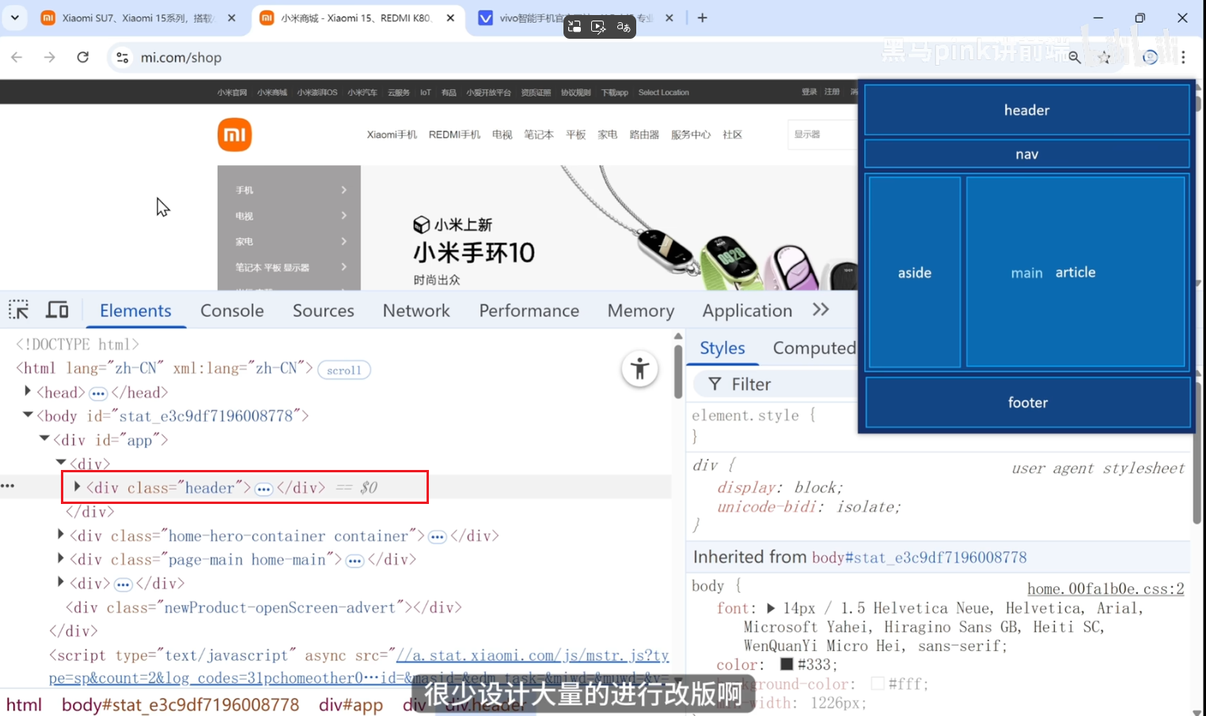Screen dimensions: 1206x716
Task: Click the 注册 register link
Action: click(x=832, y=92)
